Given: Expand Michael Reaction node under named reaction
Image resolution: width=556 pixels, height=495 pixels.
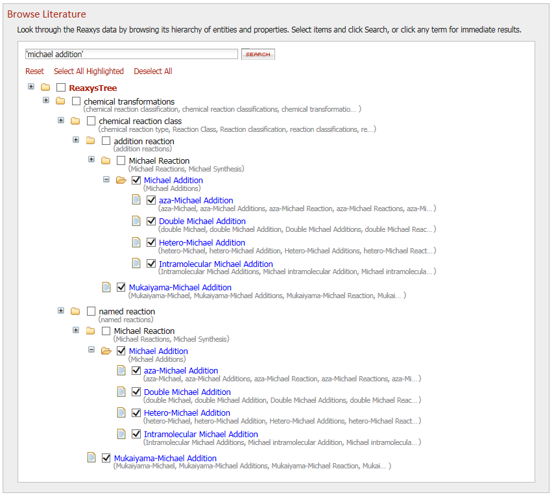Looking at the screenshot, I should pos(76,330).
